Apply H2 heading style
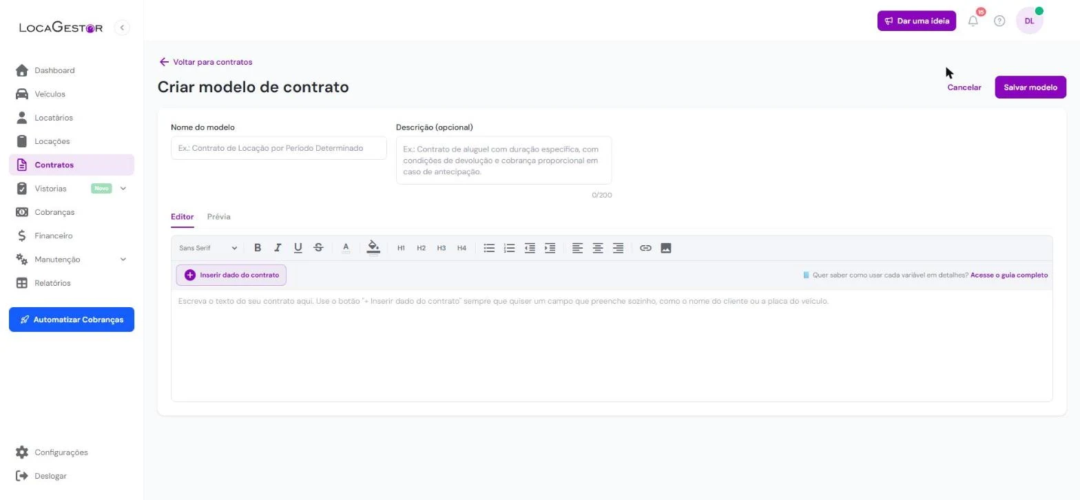This screenshot has width=1080, height=500. 421,248
